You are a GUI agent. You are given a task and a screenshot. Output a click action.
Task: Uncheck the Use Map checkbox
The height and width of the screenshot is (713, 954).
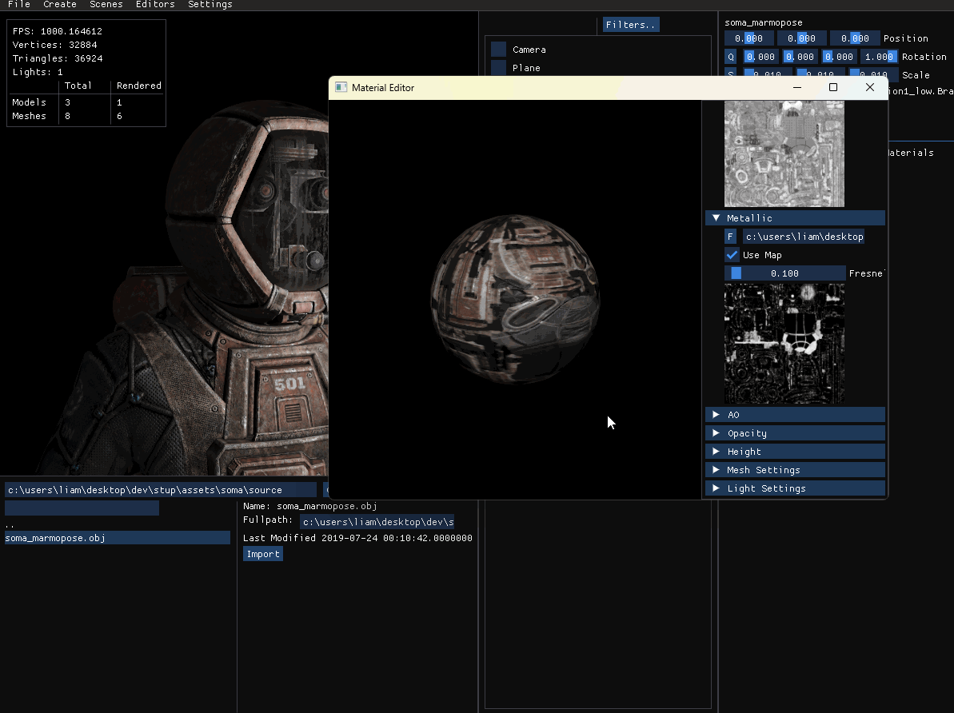[x=732, y=255]
